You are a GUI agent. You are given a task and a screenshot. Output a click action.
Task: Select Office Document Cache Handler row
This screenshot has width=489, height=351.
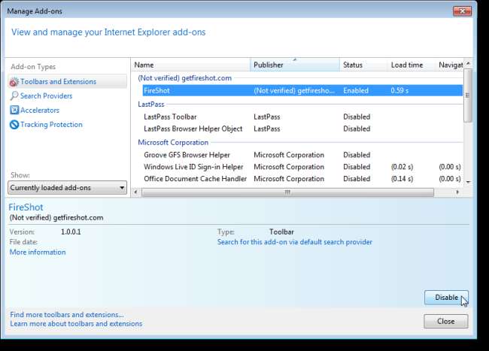[x=302, y=179]
